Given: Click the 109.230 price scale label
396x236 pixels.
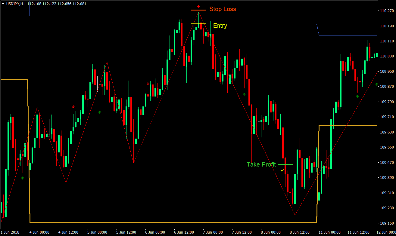Looking at the screenshot, I should pyautogui.click(x=387, y=208).
